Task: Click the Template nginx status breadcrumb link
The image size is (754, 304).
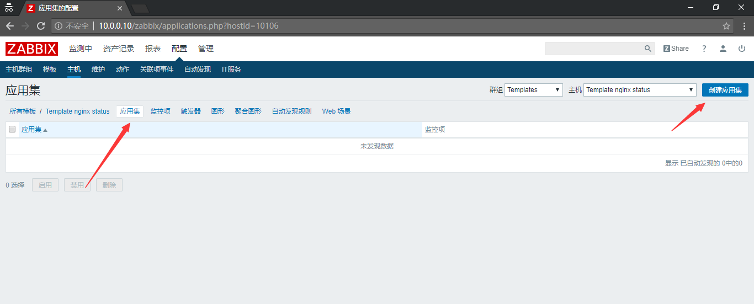Action: pyautogui.click(x=78, y=111)
